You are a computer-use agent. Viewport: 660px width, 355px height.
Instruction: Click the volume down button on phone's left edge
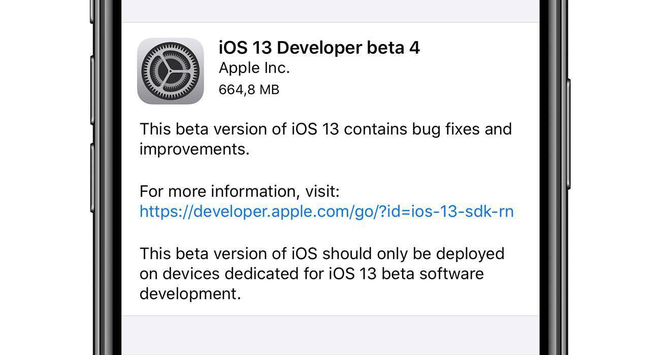pyautogui.click(x=92, y=178)
